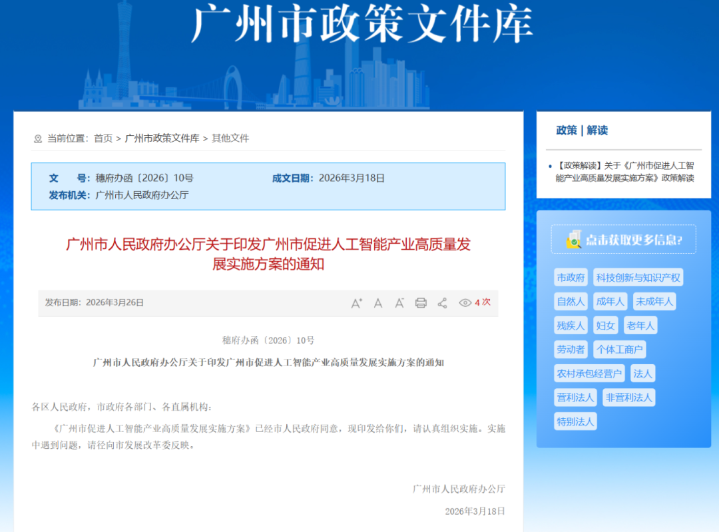Reset font size with middle A icon
The height and width of the screenshot is (532, 719).
(x=378, y=303)
